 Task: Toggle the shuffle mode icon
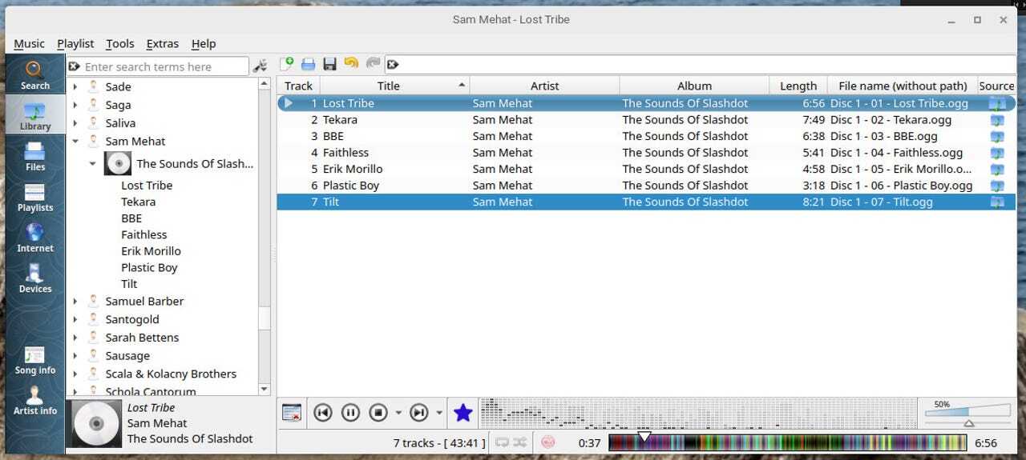520,442
